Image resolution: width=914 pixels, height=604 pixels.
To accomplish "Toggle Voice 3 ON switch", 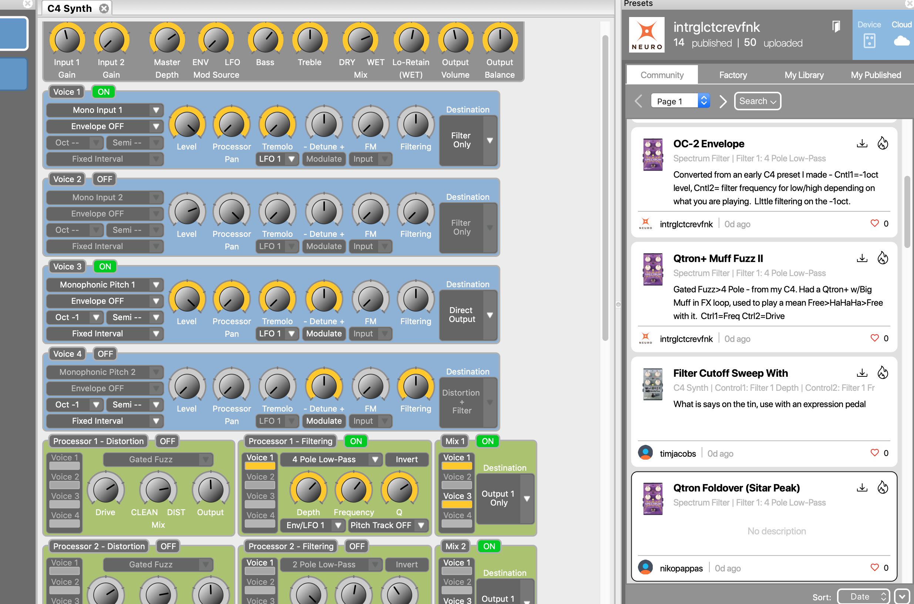I will pos(105,266).
